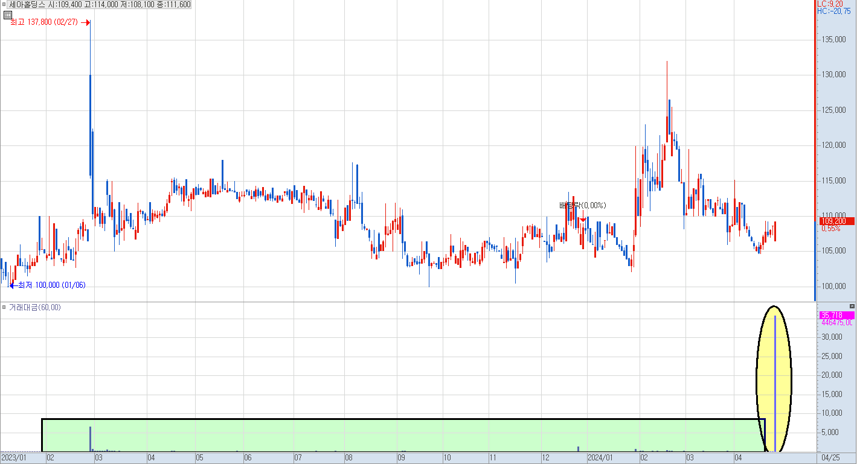Click the 135,000 price axis label
This screenshot has height=464, width=857.
[x=833, y=39]
